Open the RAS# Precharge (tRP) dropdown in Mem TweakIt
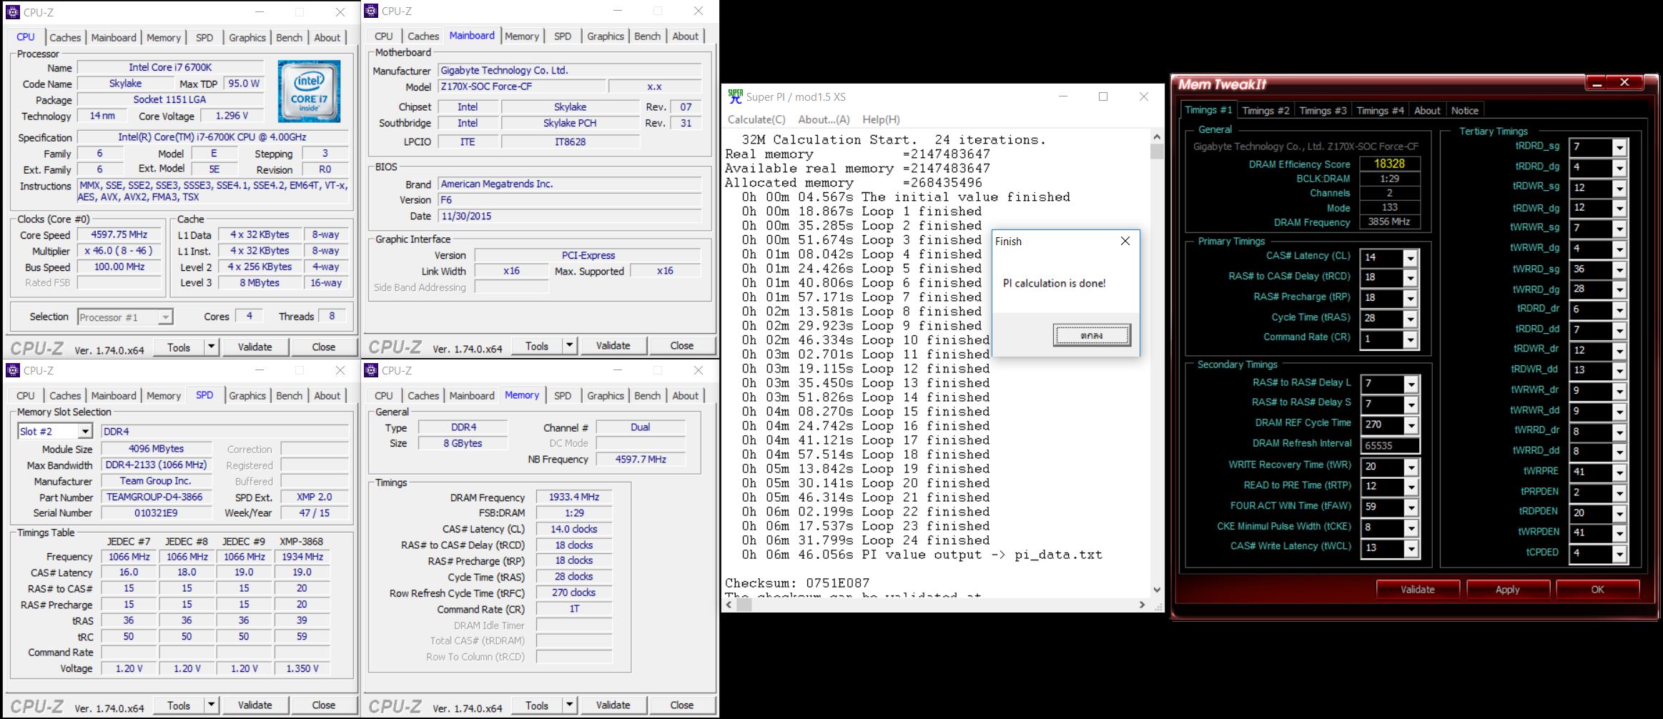 (x=1410, y=298)
